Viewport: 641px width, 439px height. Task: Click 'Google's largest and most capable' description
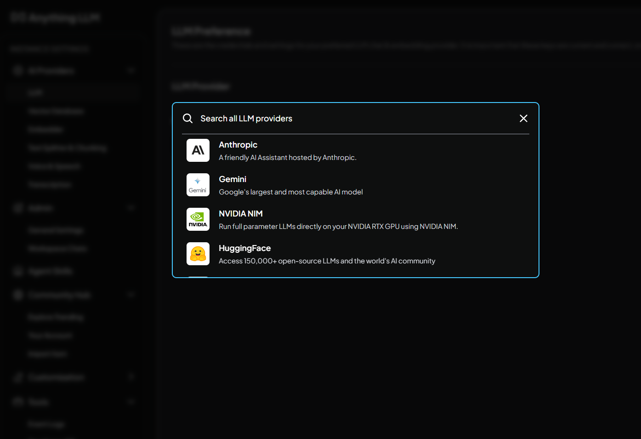(x=291, y=192)
